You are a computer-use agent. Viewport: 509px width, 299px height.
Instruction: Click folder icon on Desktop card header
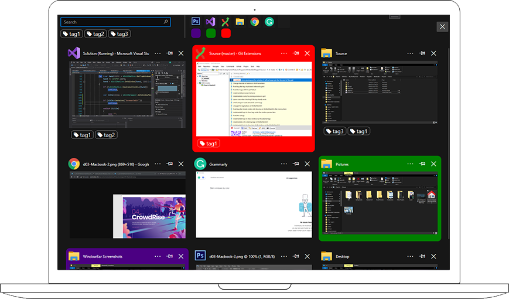point(326,256)
